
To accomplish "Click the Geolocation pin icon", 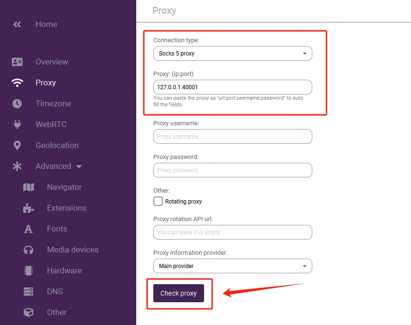I will click(x=17, y=145).
